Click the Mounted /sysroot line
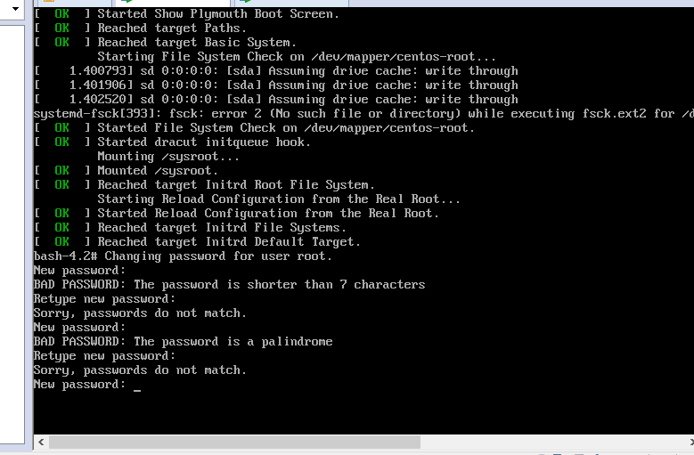This screenshot has width=694, height=455. tap(156, 171)
